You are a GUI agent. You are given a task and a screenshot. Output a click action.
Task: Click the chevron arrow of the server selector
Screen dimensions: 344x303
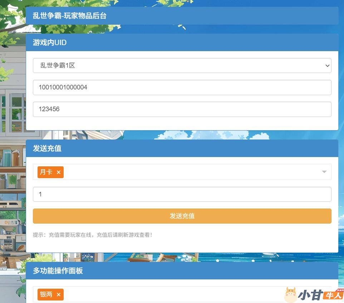[x=327, y=66]
